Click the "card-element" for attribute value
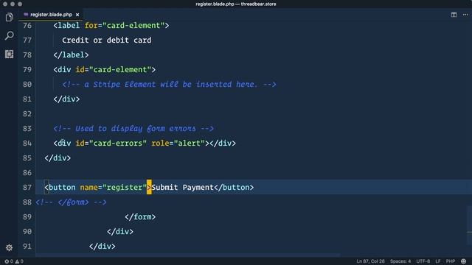Screen dimensions: 472x265 [x=133, y=26]
